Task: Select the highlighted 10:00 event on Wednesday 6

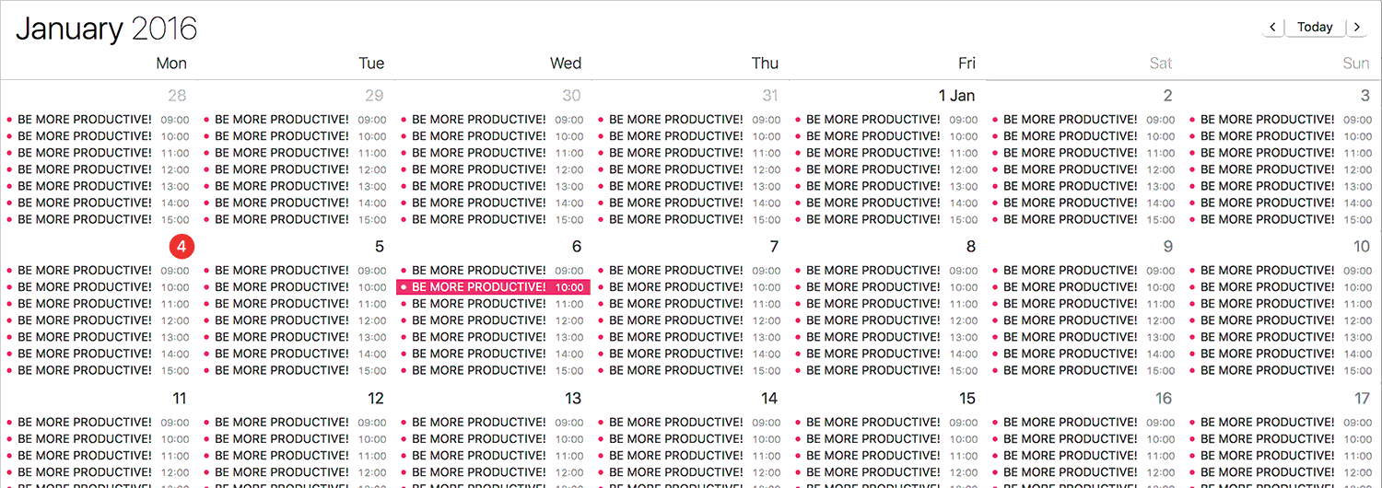Action: coord(492,287)
